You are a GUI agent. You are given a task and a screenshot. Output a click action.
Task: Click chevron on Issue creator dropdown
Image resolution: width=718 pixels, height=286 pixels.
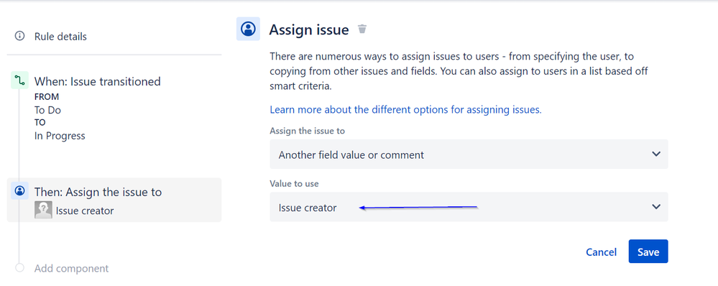tap(655, 207)
